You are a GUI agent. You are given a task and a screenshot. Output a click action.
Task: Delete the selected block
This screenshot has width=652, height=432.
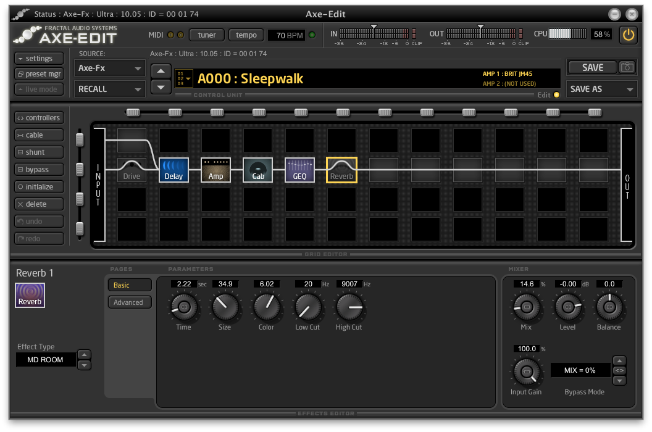pyautogui.click(x=39, y=204)
